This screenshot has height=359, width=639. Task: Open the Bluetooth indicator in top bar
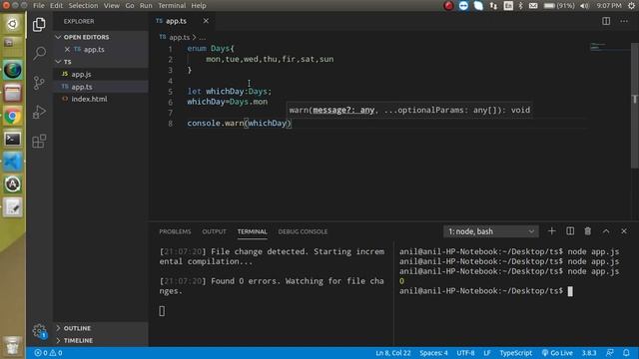520,6
